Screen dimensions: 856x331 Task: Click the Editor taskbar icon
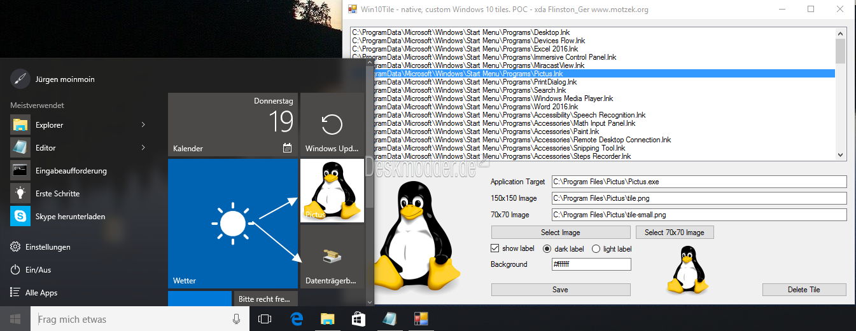389,319
